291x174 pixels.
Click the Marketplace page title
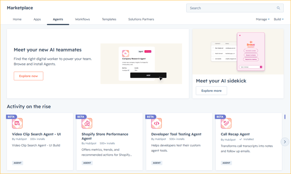20,8
